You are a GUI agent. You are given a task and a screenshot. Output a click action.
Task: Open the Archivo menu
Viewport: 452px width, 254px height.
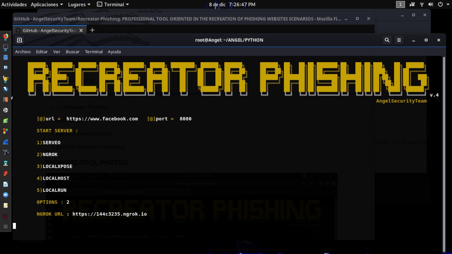coord(23,52)
